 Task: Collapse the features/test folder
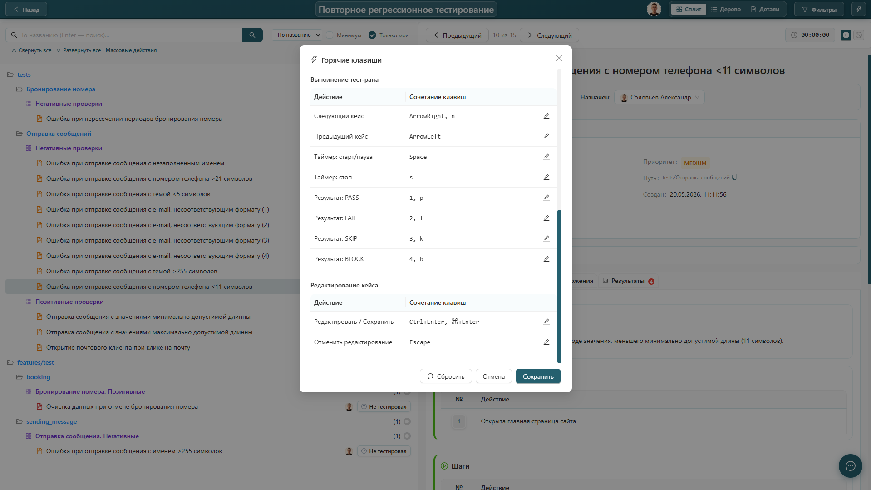tap(10, 362)
